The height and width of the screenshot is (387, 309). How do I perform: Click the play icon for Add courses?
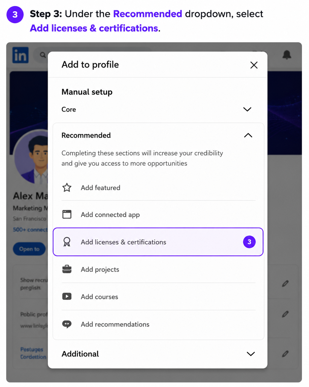pos(67,296)
